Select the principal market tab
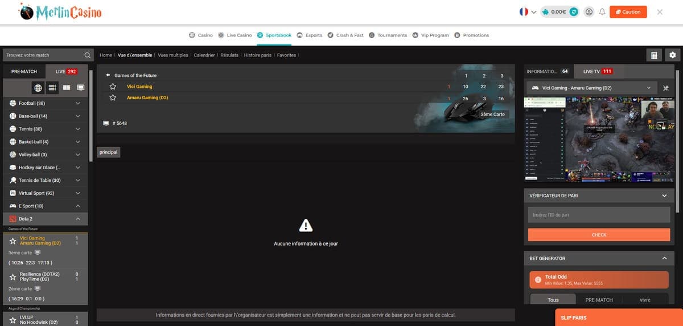Image resolution: width=683 pixels, height=326 pixels. click(x=108, y=152)
